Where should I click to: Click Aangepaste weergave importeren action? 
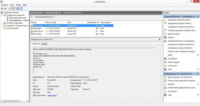click(181, 27)
